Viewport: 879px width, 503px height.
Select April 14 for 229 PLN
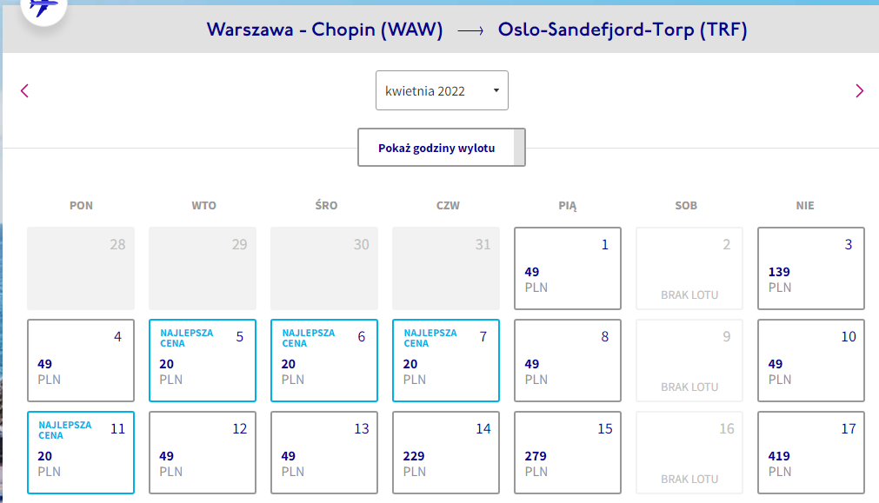click(446, 453)
